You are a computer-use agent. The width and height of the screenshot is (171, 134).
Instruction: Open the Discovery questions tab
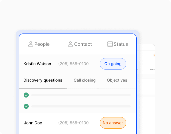[x=43, y=80]
